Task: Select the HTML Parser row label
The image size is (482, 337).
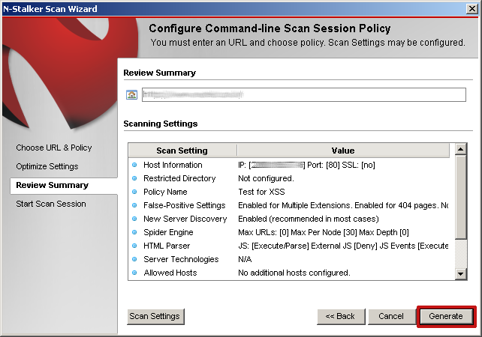Action: pyautogui.click(x=167, y=246)
